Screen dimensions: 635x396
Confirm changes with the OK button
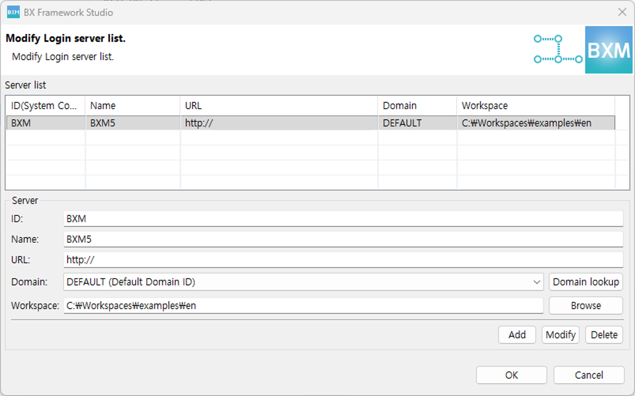click(511, 375)
